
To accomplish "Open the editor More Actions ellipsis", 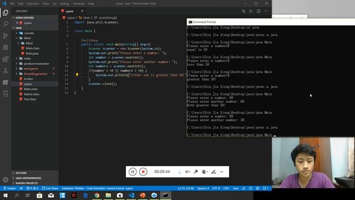I will coord(266,11).
